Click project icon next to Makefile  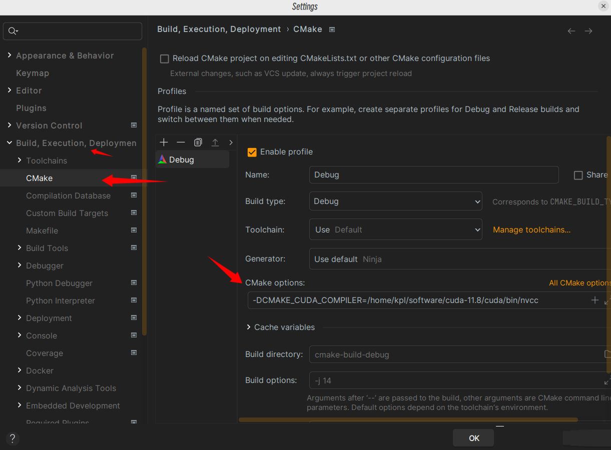tap(134, 230)
